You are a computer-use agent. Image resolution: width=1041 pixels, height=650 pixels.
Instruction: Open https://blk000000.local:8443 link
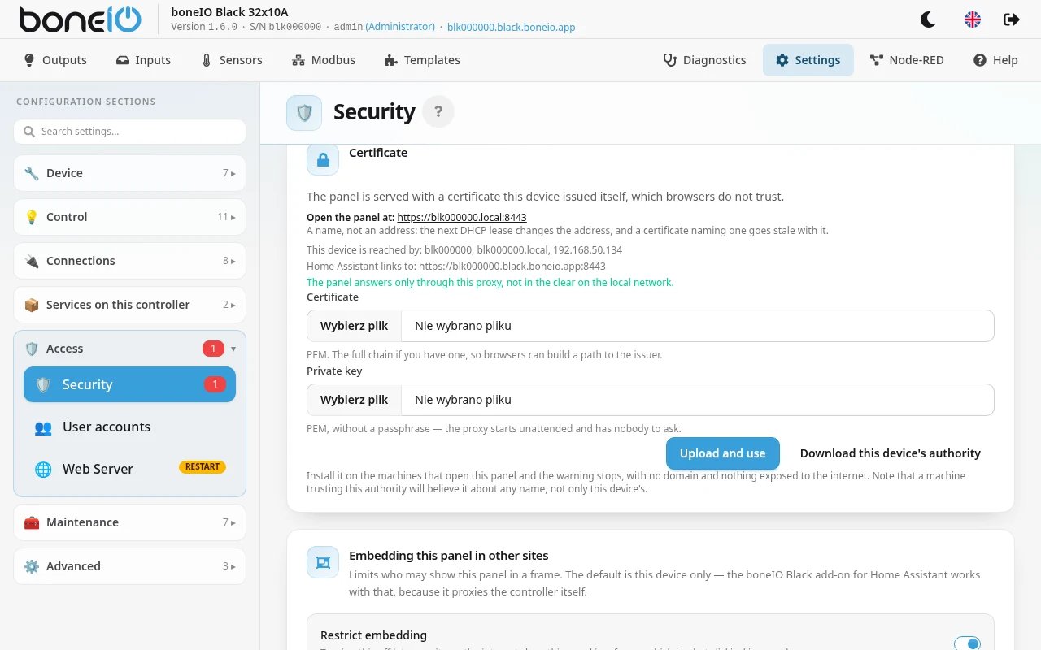click(x=462, y=218)
